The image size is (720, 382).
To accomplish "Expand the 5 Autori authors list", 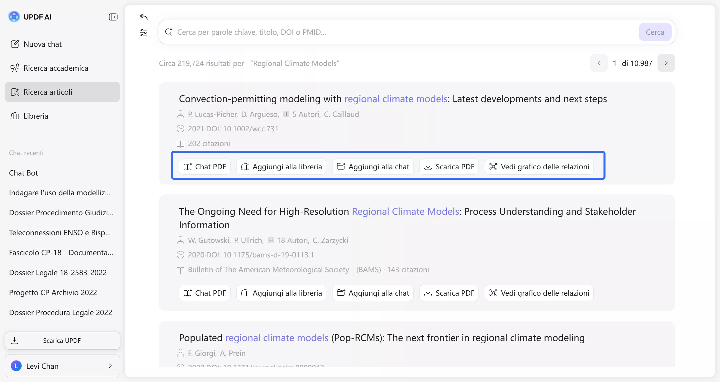I will pyautogui.click(x=286, y=114).
